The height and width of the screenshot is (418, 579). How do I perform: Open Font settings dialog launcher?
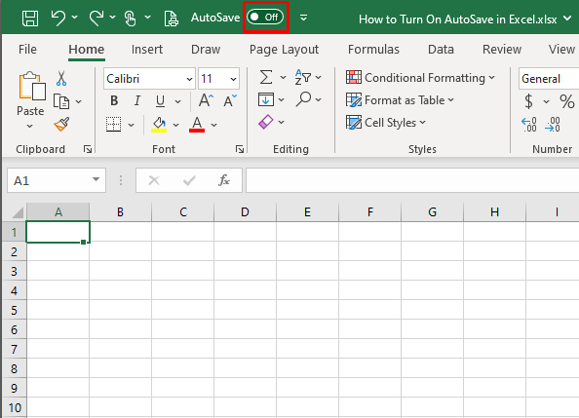[240, 149]
